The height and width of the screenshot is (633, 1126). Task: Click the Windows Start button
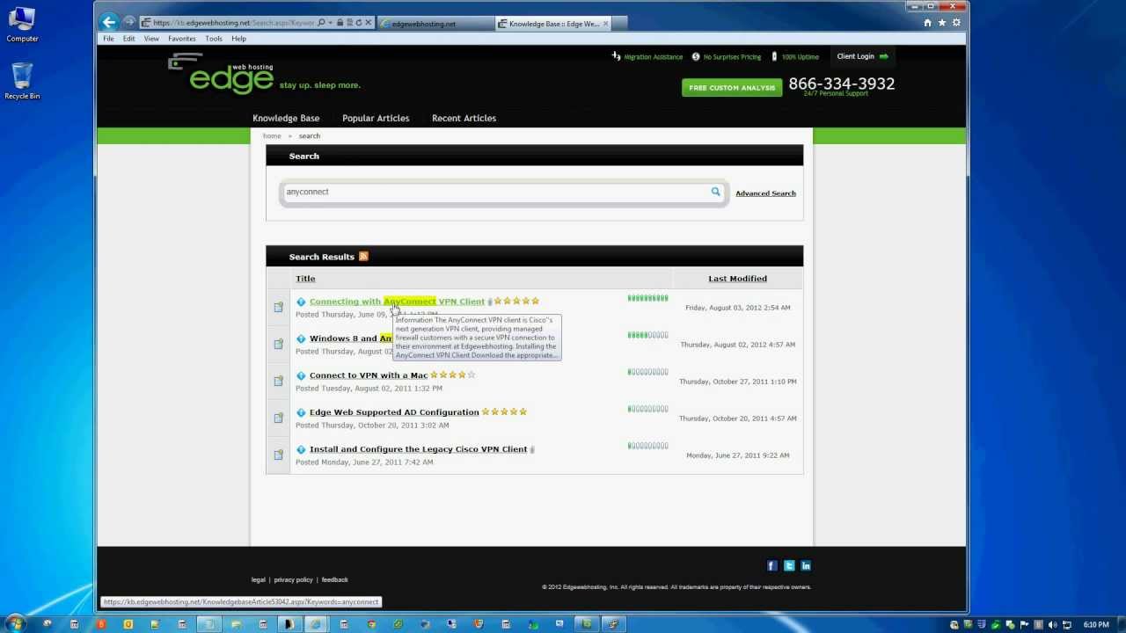click(16, 624)
